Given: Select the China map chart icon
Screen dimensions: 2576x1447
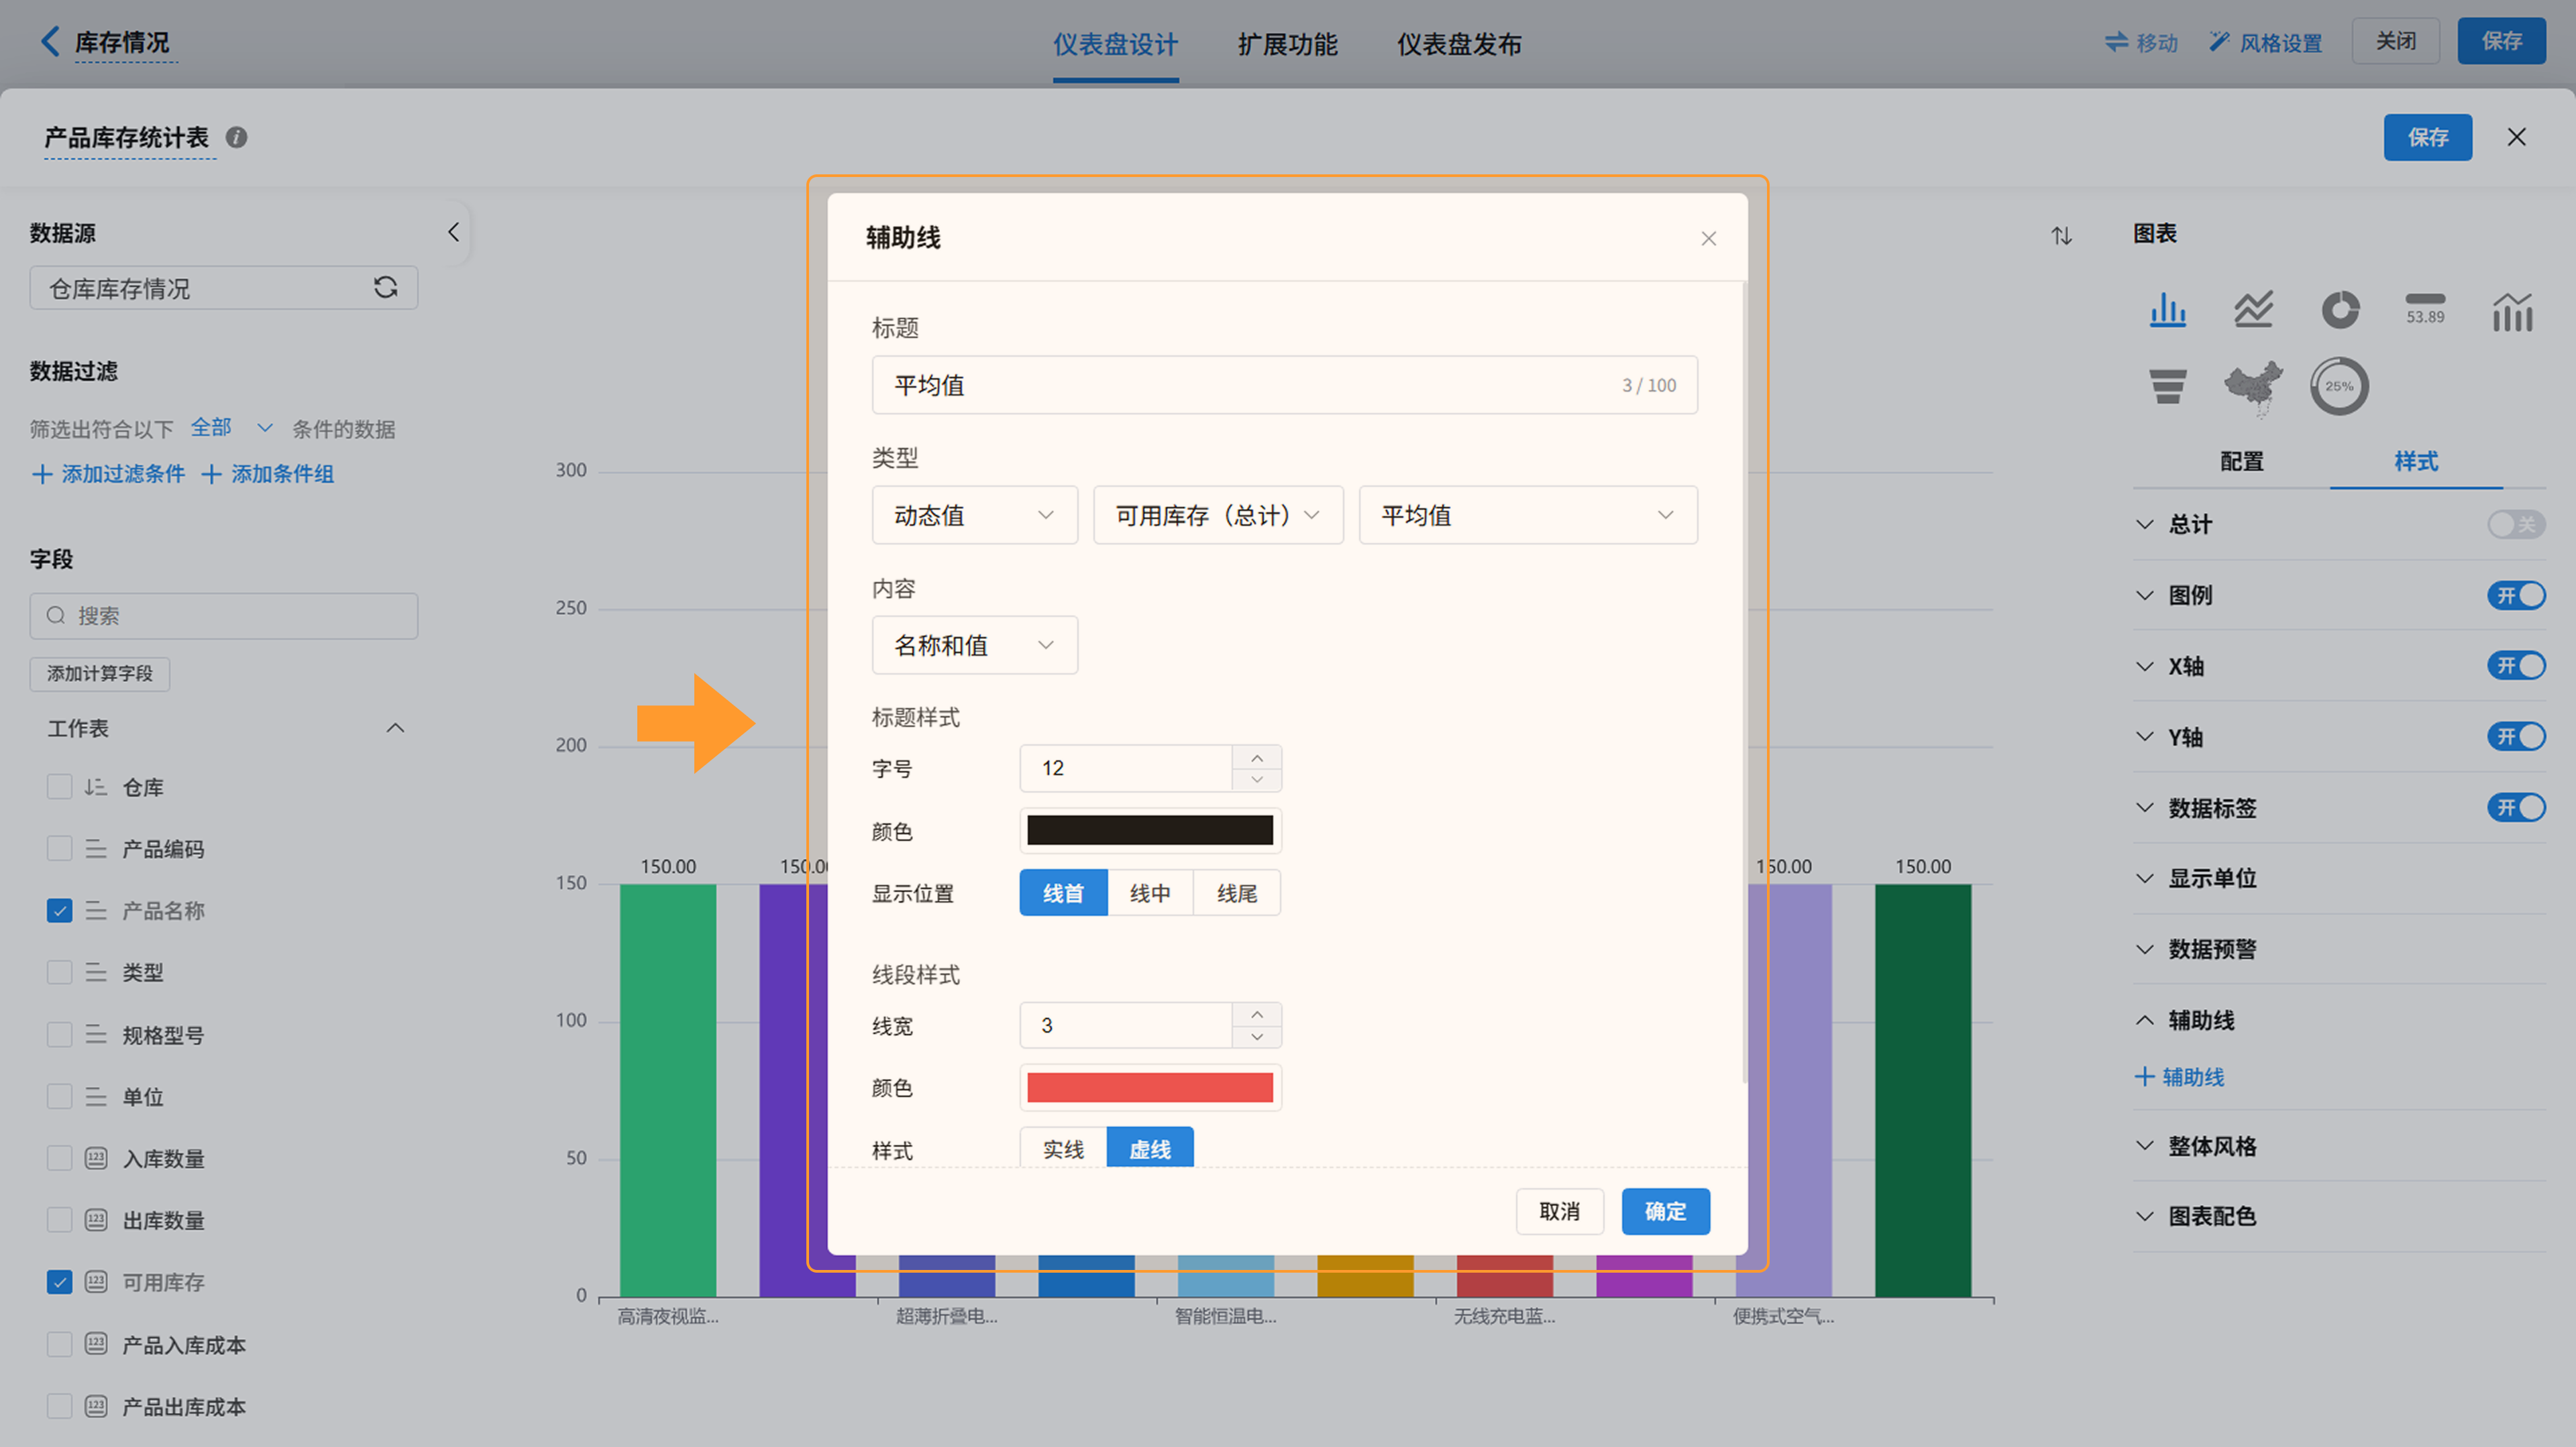Looking at the screenshot, I should (x=2253, y=386).
